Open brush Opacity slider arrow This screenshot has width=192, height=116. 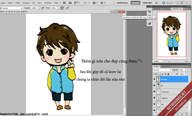point(38,8)
